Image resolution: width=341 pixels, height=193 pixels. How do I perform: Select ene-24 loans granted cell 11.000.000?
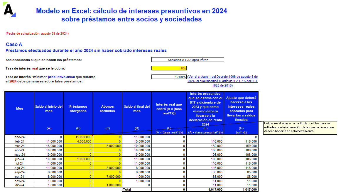coord(78,137)
